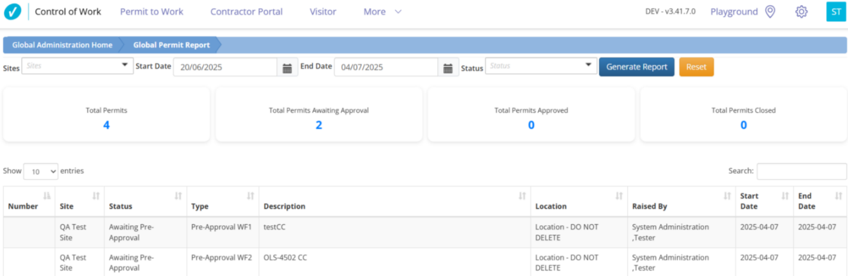Click the Playground location pin icon
This screenshot has width=848, height=276.
pos(770,12)
